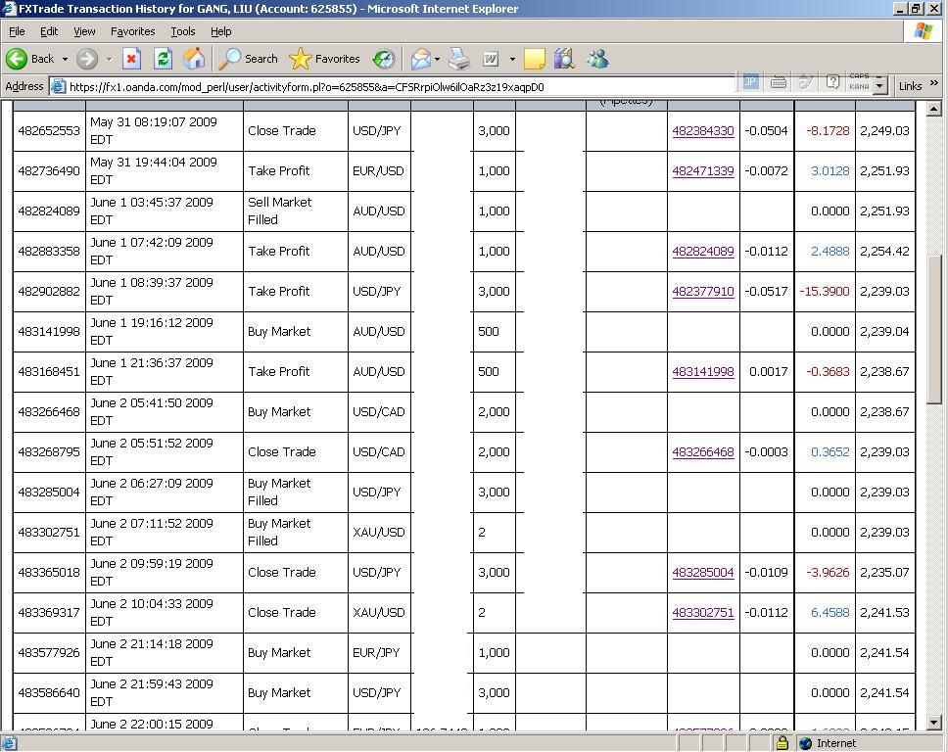Click the IE title bar page icon

9,9
